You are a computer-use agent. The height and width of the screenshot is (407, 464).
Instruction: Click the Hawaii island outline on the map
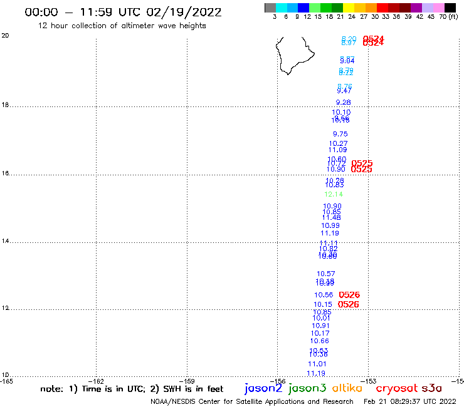pyautogui.click(x=295, y=56)
